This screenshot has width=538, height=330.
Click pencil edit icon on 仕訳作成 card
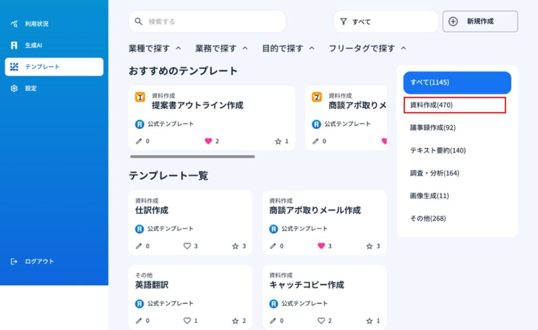[139, 246]
